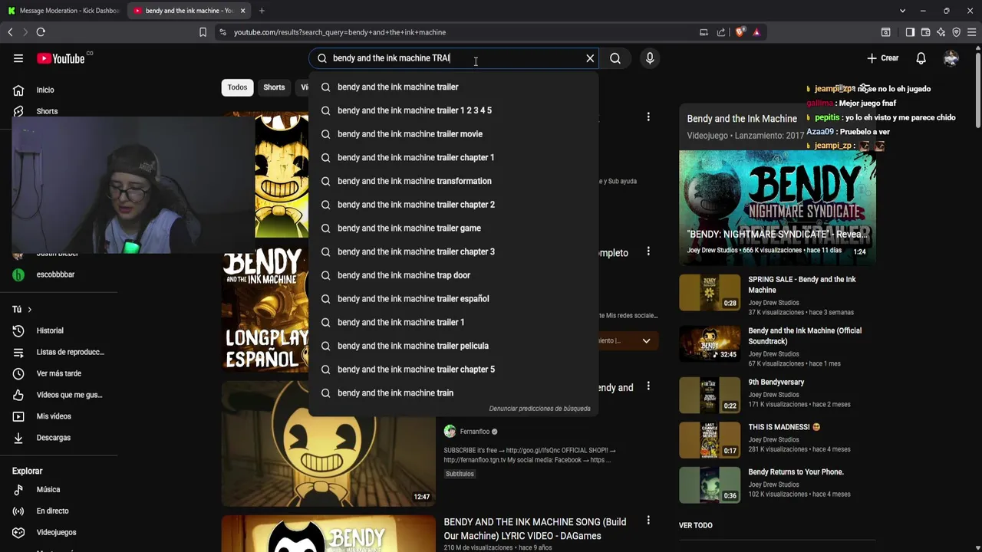982x552 pixels.
Task: Open the Fernanfloo channel link
Action: coord(474,432)
